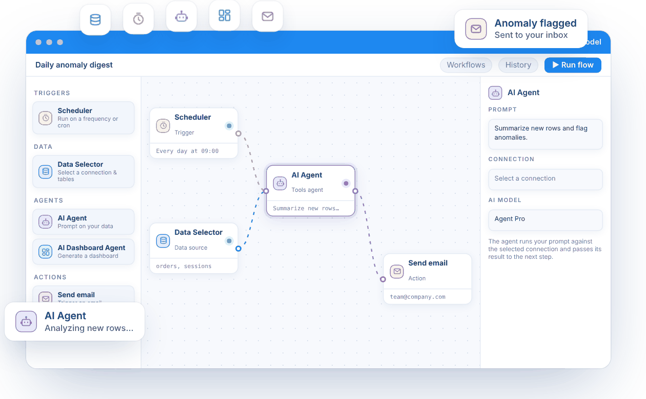The width and height of the screenshot is (646, 399).
Task: Click the grid icon of AI Dashboard Agent
Action: pyautogui.click(x=46, y=252)
